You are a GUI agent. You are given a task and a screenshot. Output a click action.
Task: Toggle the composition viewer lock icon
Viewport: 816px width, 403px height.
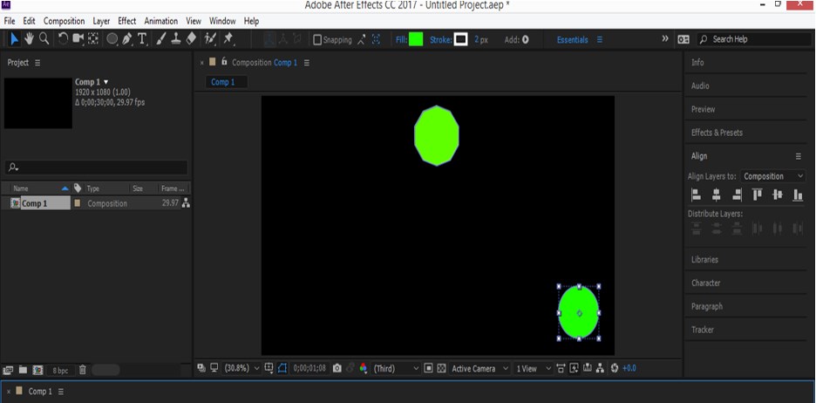pyautogui.click(x=224, y=62)
